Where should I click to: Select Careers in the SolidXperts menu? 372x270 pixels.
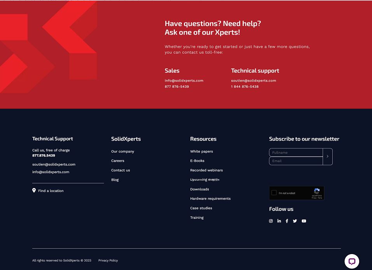pyautogui.click(x=117, y=160)
